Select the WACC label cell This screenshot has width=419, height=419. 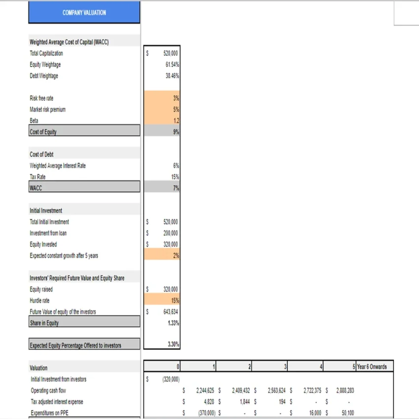pyautogui.click(x=84, y=186)
